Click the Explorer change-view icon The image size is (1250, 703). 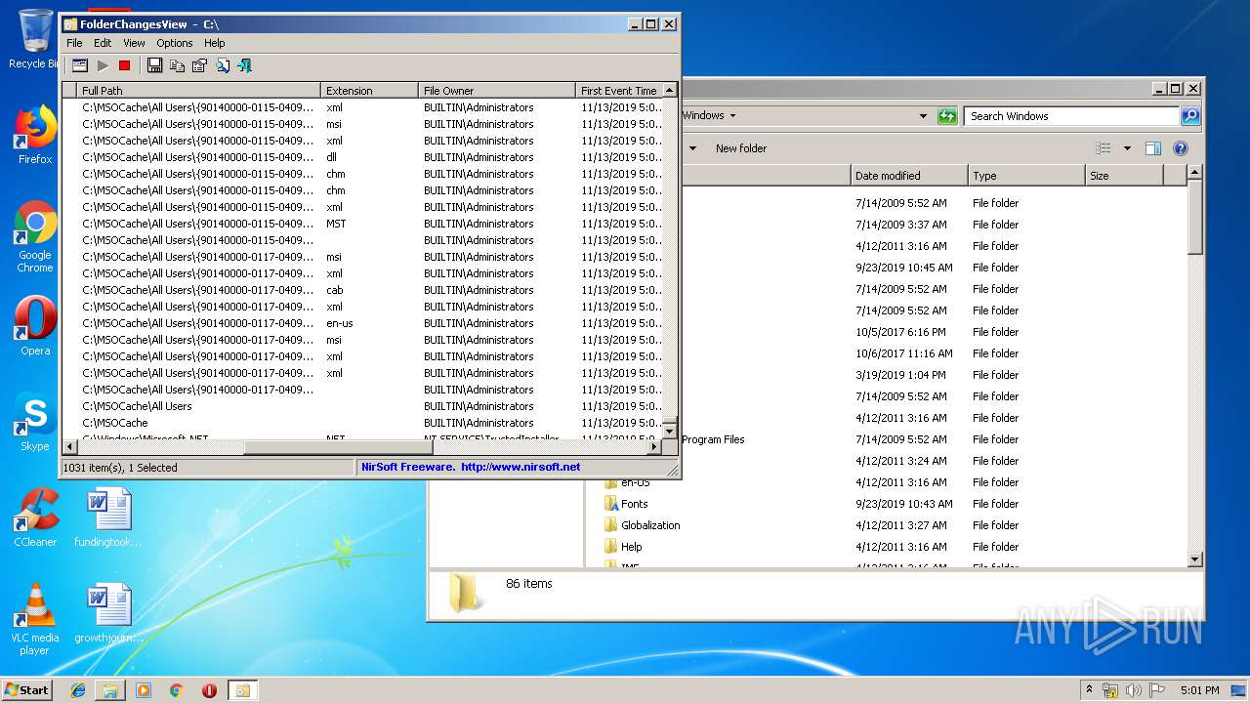click(1104, 148)
